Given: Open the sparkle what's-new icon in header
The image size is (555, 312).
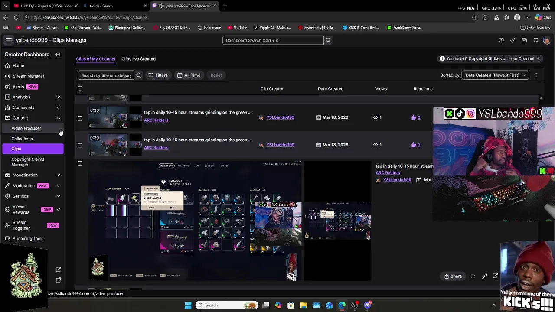Looking at the screenshot, I should [513, 40].
